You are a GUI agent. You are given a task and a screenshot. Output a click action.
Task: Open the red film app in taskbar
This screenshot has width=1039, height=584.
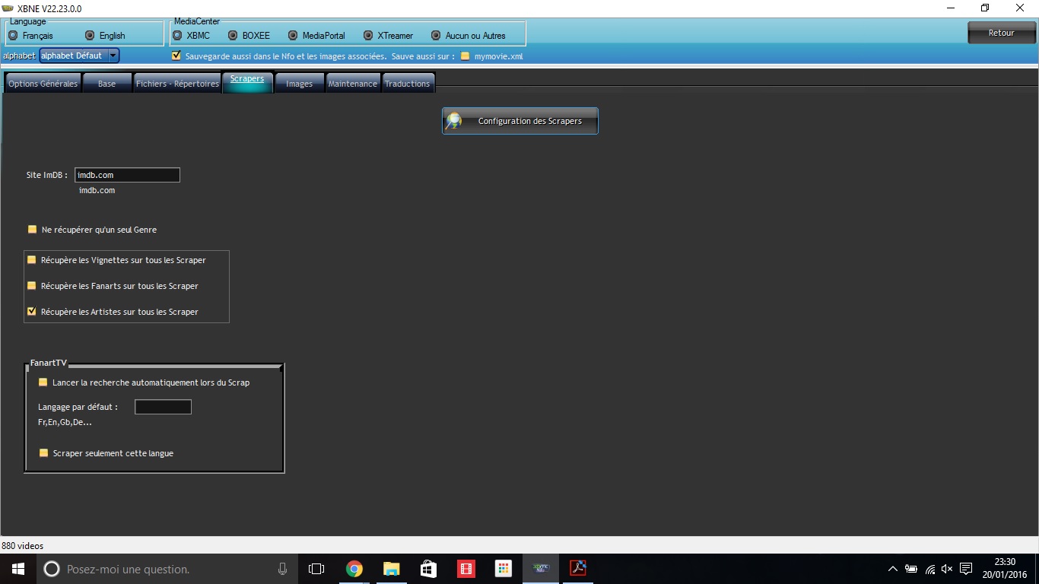point(465,569)
